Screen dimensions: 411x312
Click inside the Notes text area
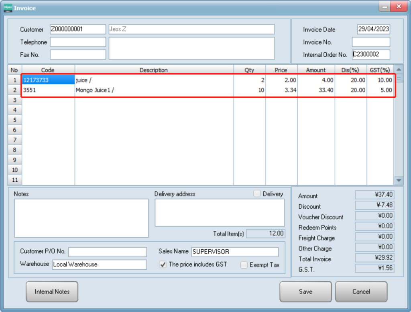pyautogui.click(x=81, y=218)
